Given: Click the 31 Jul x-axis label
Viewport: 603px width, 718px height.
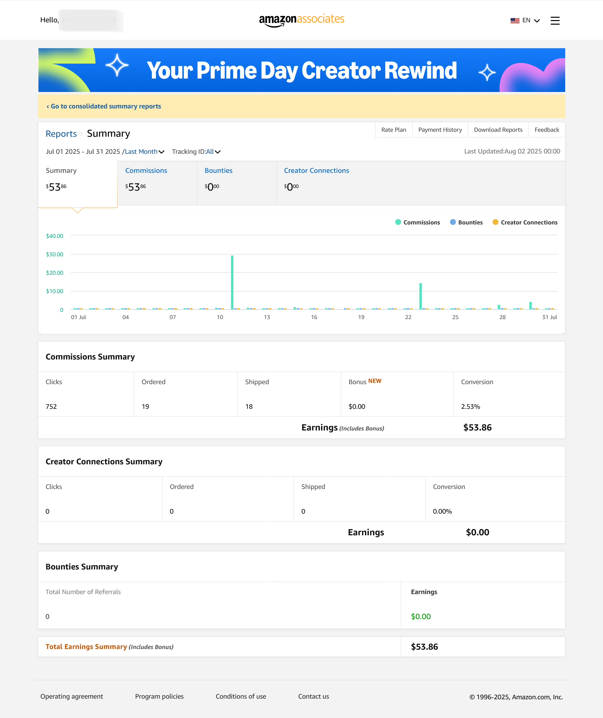Looking at the screenshot, I should pos(549,317).
